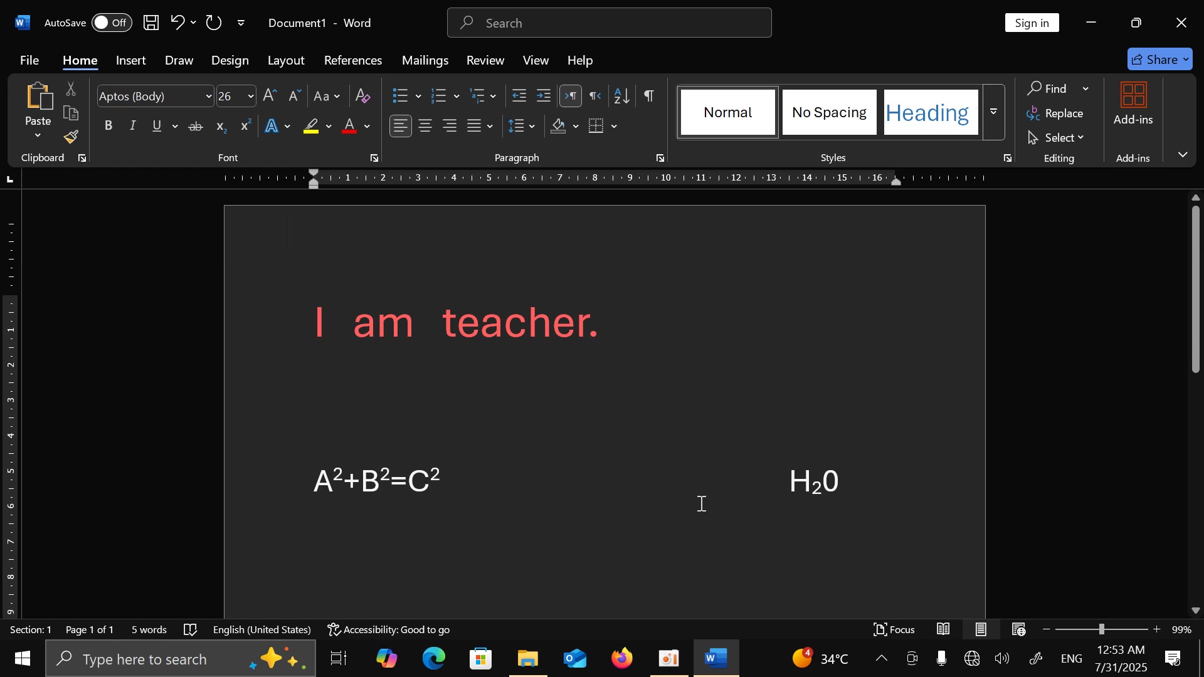Viewport: 1204px width, 677px height.
Task: Click the Search box in title bar
Action: tap(609, 23)
